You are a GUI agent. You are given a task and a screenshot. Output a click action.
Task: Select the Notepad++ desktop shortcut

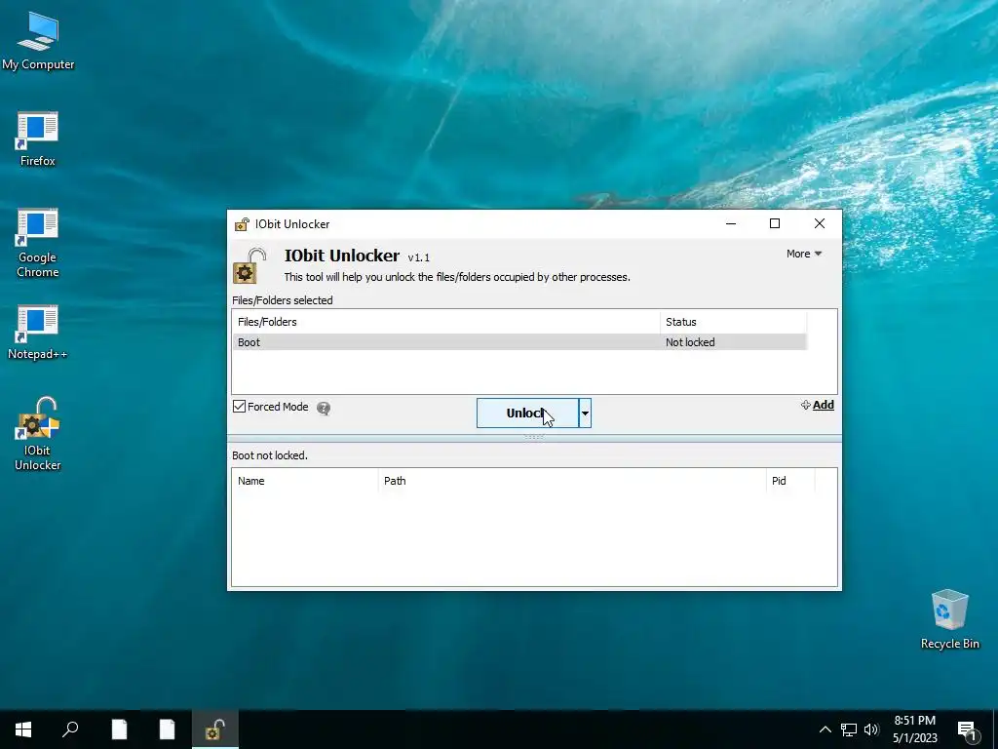click(x=38, y=333)
